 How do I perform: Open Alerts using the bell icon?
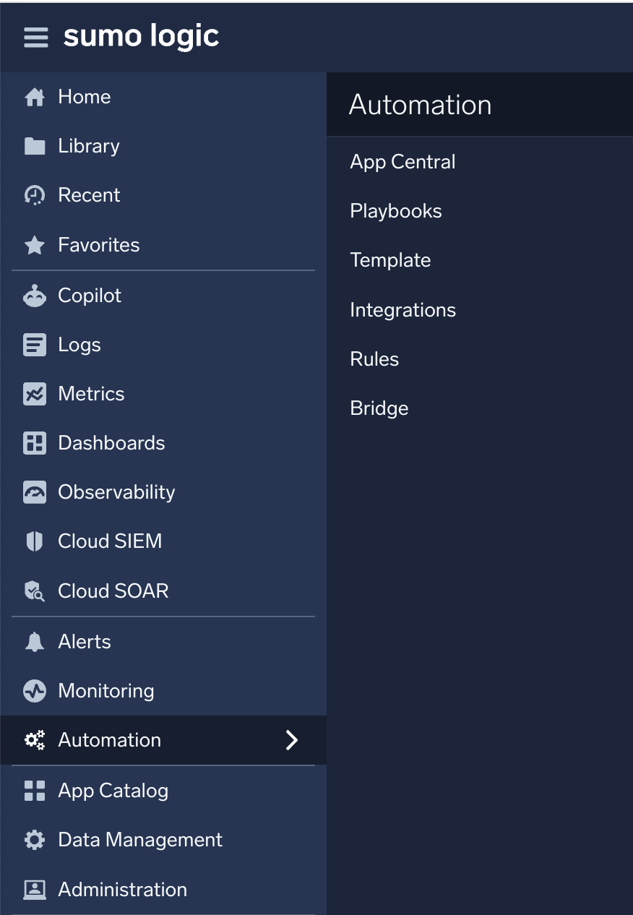point(34,641)
